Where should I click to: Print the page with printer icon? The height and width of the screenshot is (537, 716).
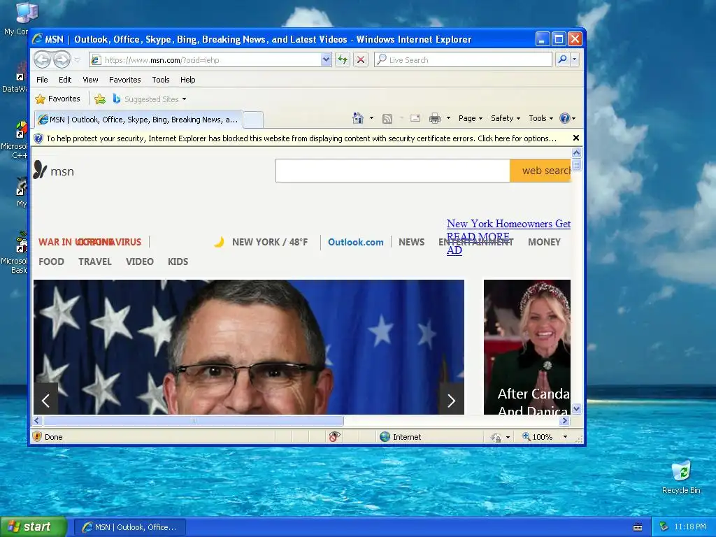click(x=435, y=118)
